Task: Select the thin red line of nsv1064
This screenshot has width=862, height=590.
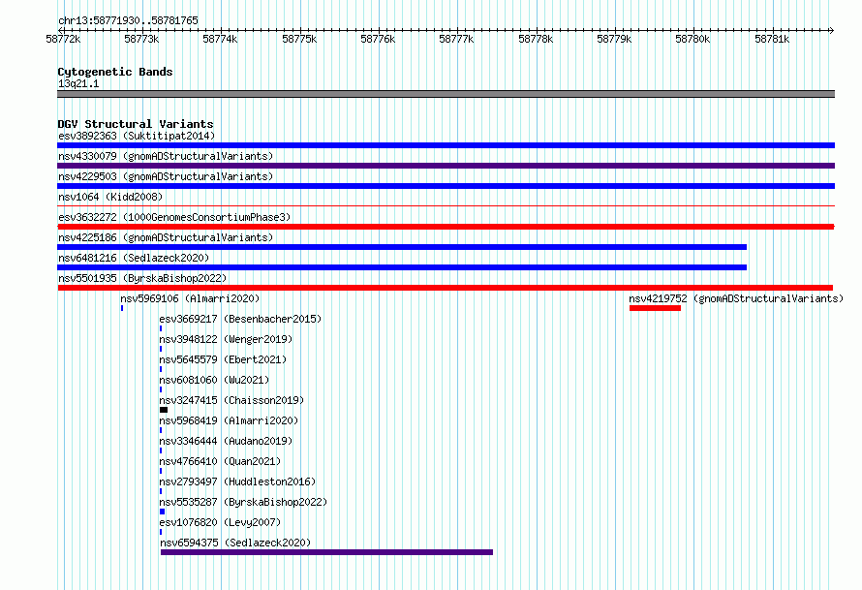Action: point(446,206)
